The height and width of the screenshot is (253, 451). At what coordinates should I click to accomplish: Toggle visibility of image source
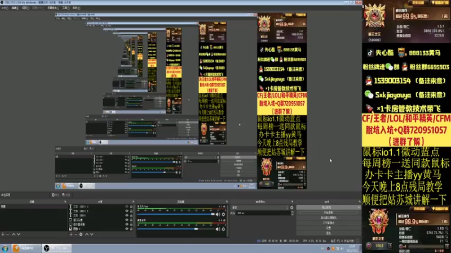(126, 229)
